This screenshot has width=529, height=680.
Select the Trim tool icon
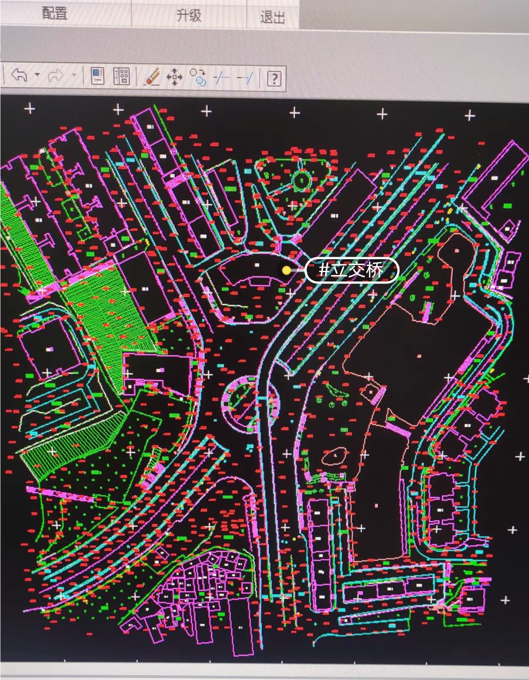point(221,77)
